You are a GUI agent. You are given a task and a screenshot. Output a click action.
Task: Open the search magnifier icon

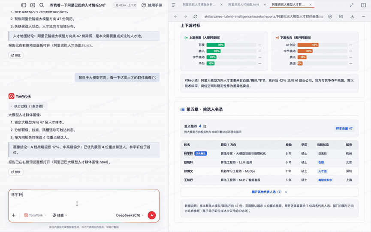pos(42,5)
